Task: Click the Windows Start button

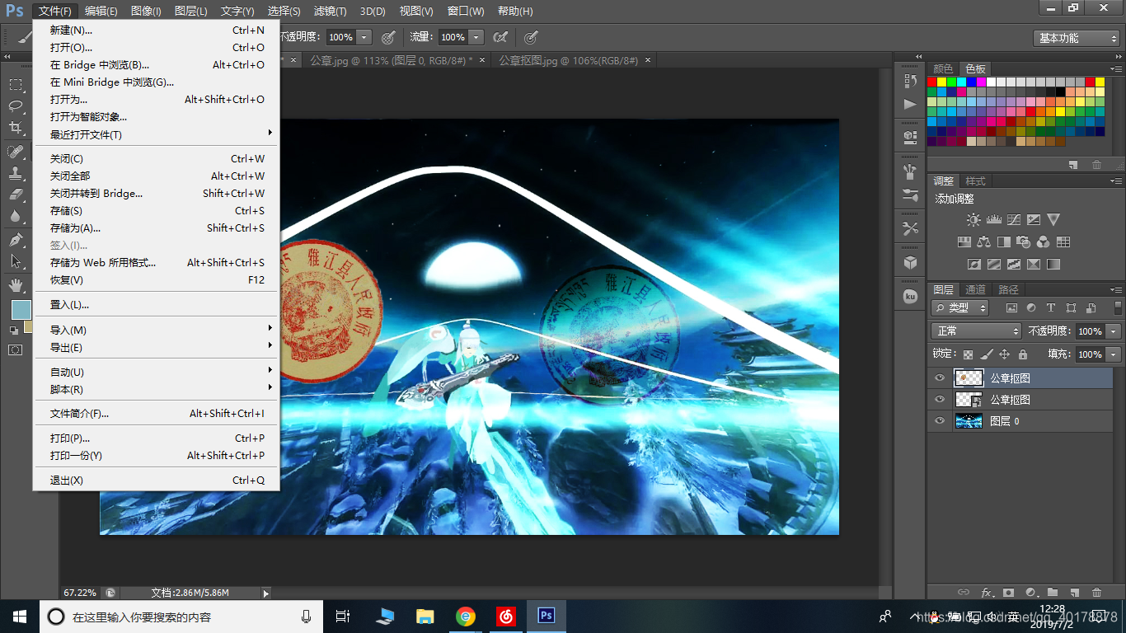Action: click(x=19, y=616)
